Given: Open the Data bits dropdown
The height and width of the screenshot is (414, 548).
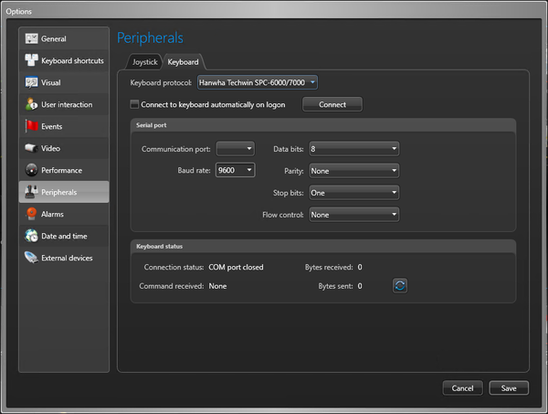Looking at the screenshot, I should coord(354,149).
